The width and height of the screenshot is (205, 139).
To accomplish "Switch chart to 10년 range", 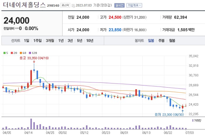I will click(90, 41).
